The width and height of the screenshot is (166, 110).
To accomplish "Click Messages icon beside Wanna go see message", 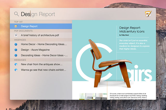I will point(16,70).
